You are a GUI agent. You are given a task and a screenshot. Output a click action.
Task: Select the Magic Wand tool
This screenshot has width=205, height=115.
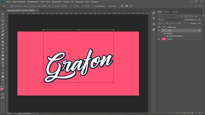pos(3,24)
